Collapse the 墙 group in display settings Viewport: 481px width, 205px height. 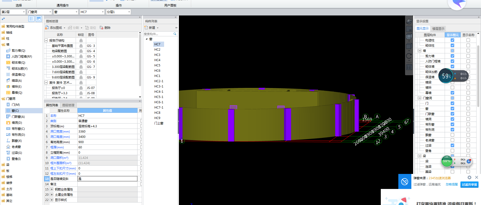pos(420,51)
